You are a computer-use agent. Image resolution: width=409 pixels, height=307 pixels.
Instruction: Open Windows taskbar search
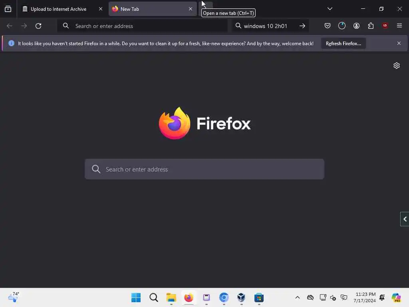154,297
